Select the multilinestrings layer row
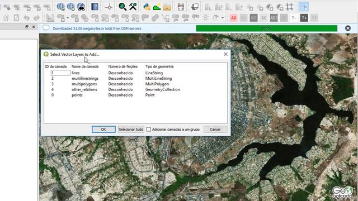 [x=135, y=78]
